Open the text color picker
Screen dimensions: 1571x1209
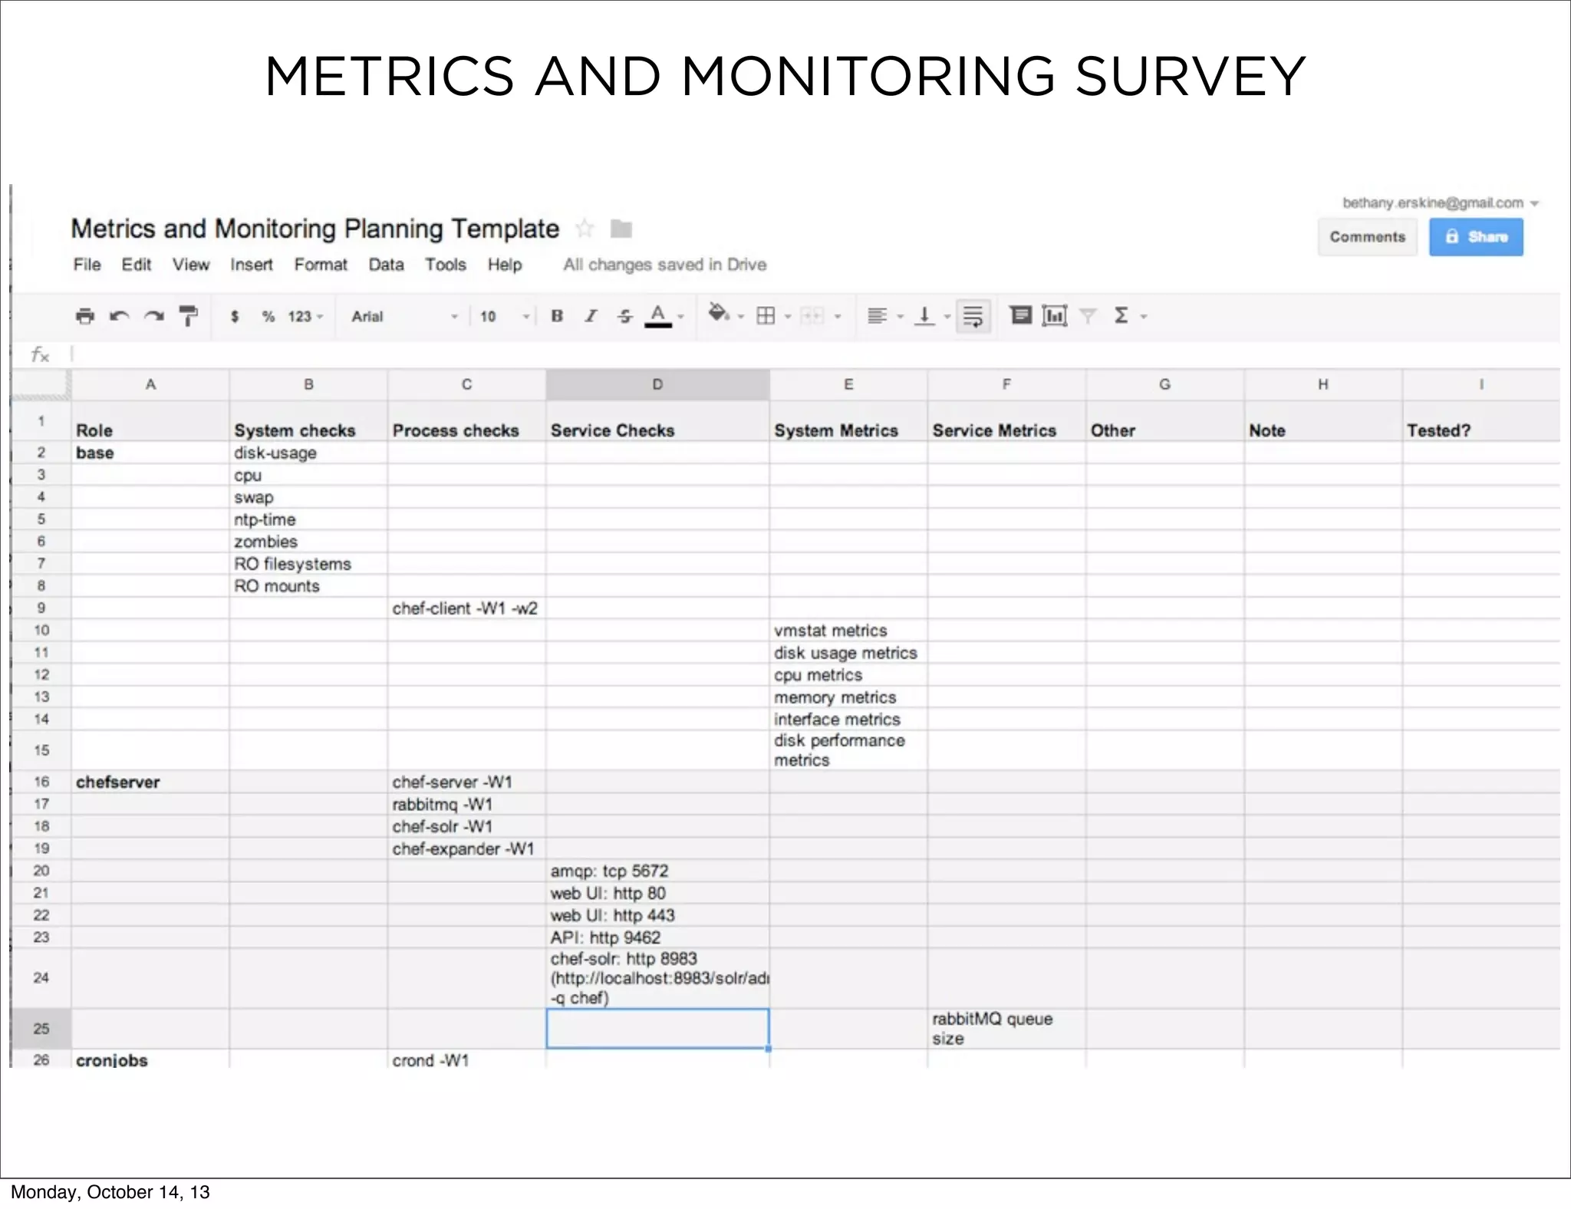tap(664, 316)
